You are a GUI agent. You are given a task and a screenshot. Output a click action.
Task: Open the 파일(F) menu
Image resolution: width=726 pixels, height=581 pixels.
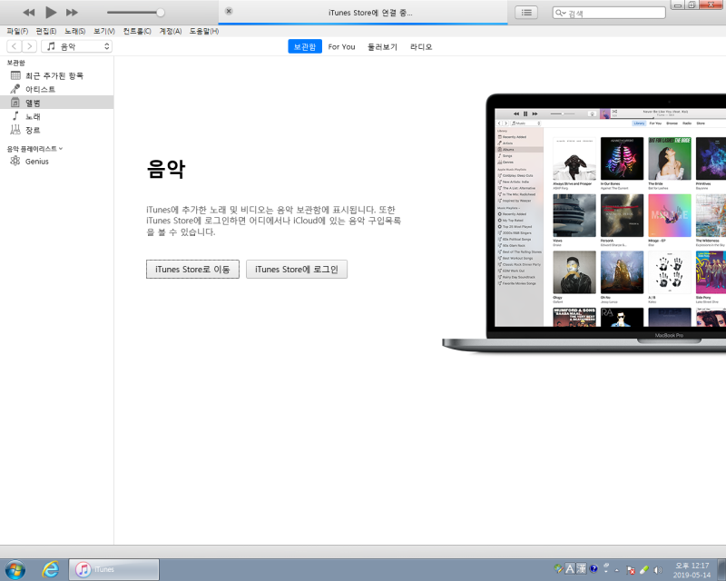[x=17, y=31]
